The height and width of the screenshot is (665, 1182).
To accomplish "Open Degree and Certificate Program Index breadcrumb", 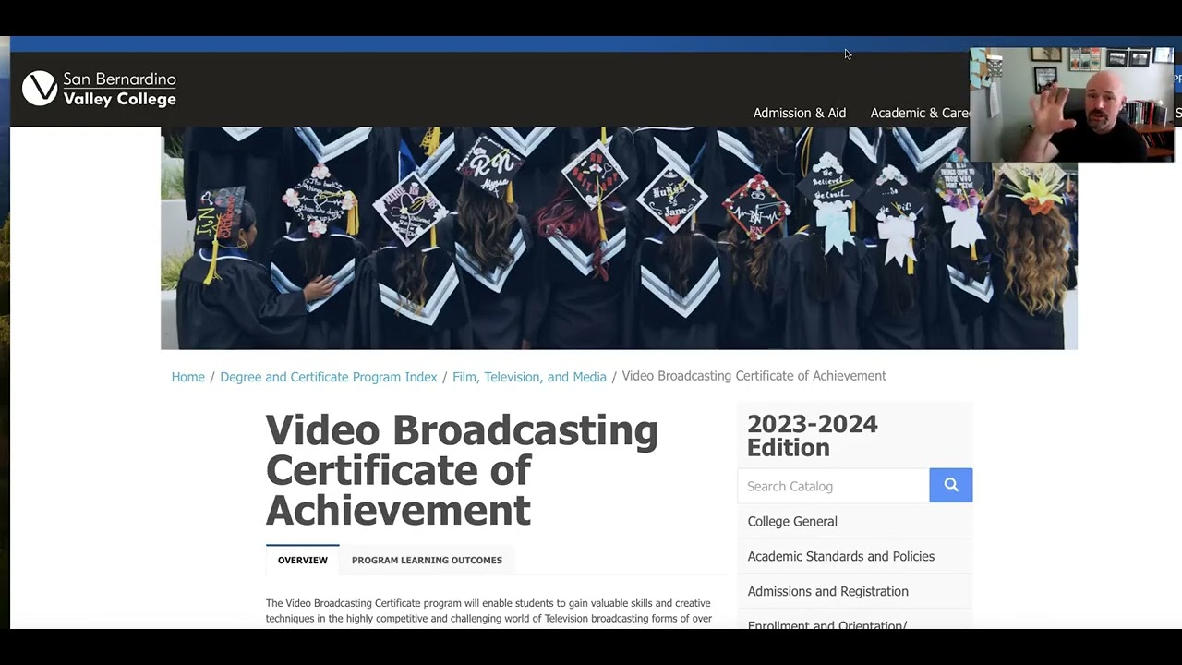I will [x=329, y=377].
